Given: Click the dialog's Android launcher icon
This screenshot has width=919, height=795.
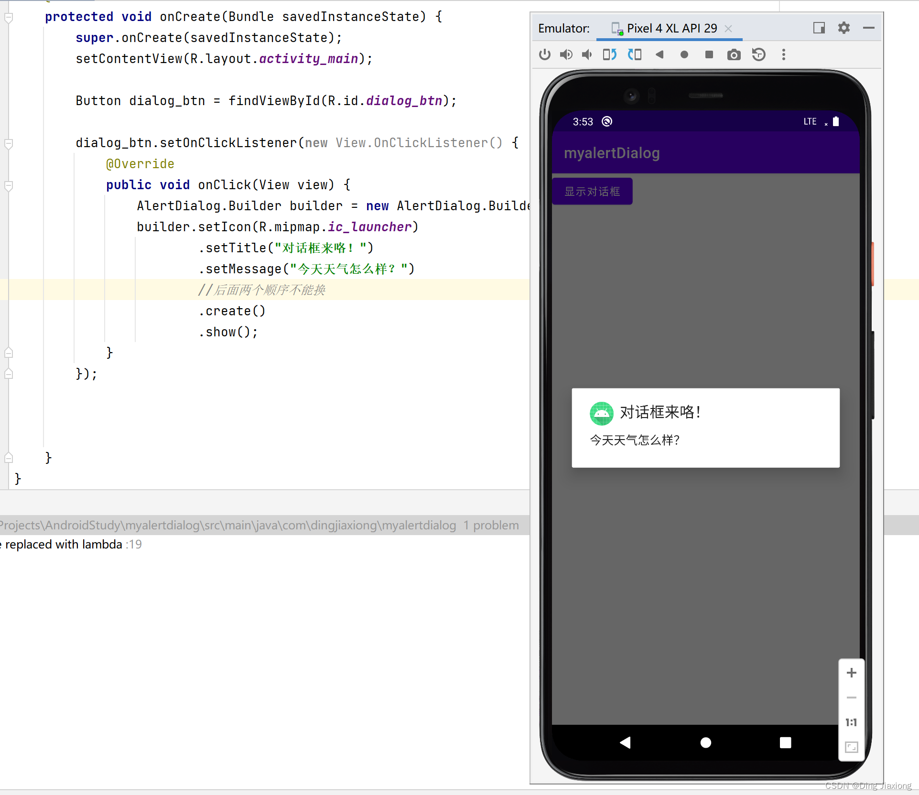Looking at the screenshot, I should 602,413.
